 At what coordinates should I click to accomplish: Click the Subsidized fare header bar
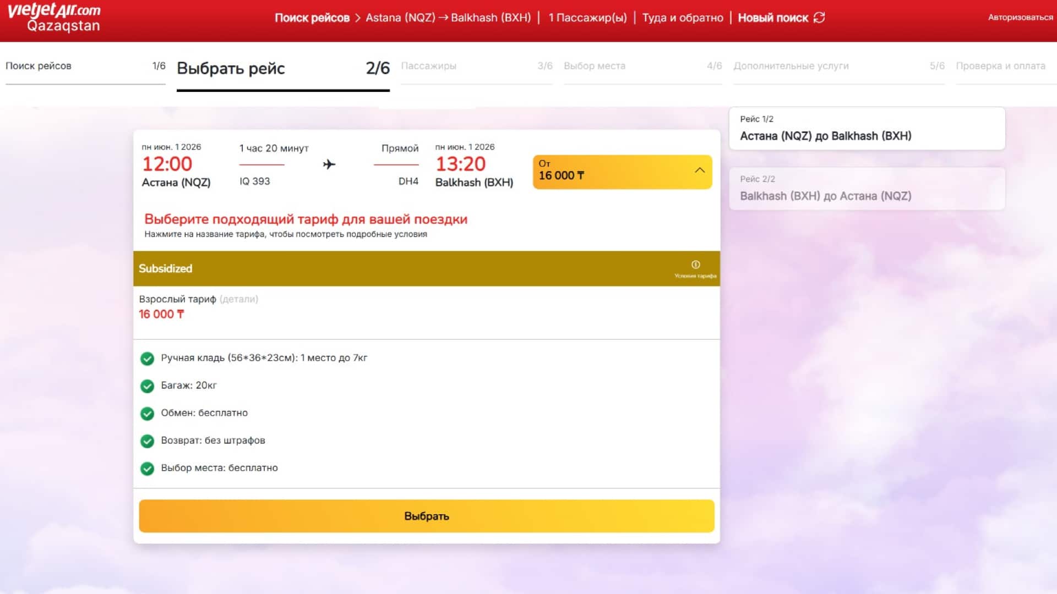click(x=427, y=268)
